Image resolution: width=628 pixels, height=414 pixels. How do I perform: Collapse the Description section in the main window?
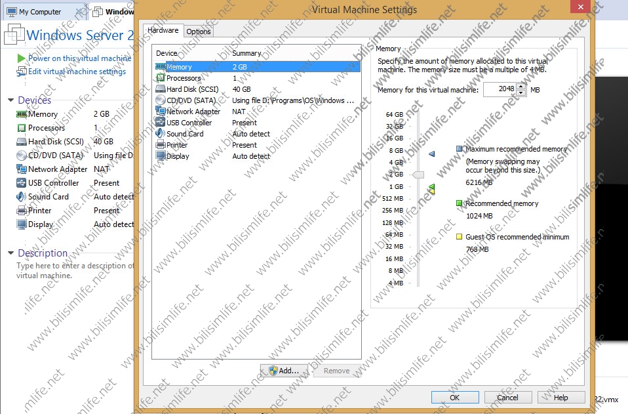[10, 253]
